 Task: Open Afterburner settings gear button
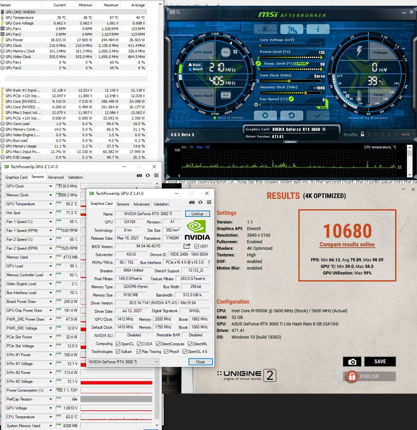click(x=265, y=116)
